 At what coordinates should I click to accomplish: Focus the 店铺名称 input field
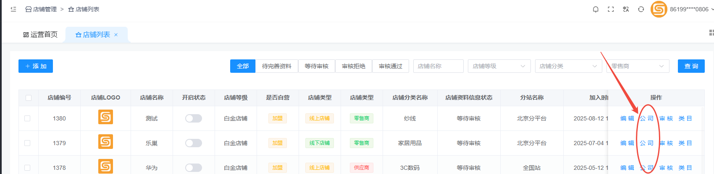[x=438, y=66]
